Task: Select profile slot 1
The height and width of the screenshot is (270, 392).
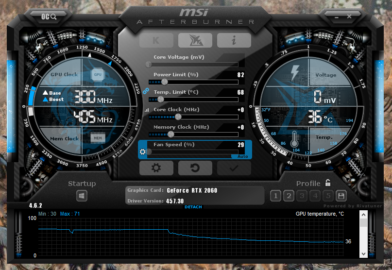Action: click(x=275, y=196)
